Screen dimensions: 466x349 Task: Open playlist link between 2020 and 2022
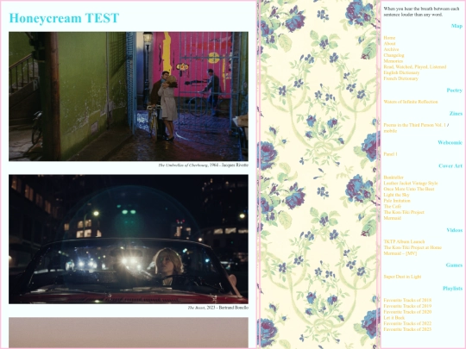pyautogui.click(x=394, y=317)
